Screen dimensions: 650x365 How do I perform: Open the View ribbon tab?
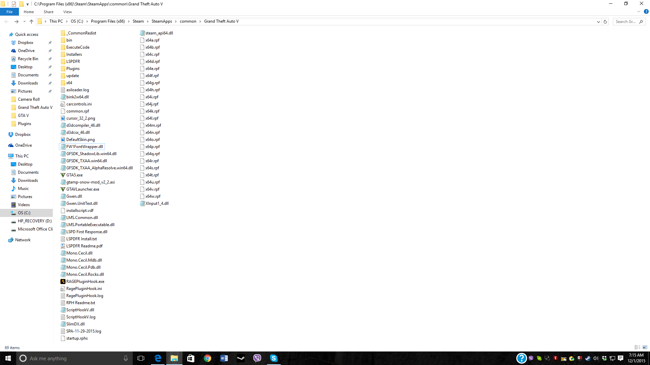coord(67,12)
